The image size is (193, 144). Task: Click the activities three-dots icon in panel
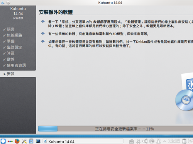[10, 141]
